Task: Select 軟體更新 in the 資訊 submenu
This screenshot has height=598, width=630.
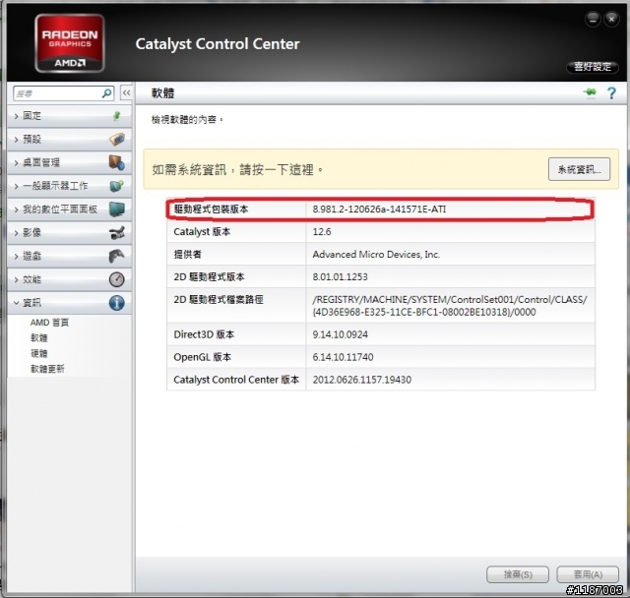Action: click(47, 369)
